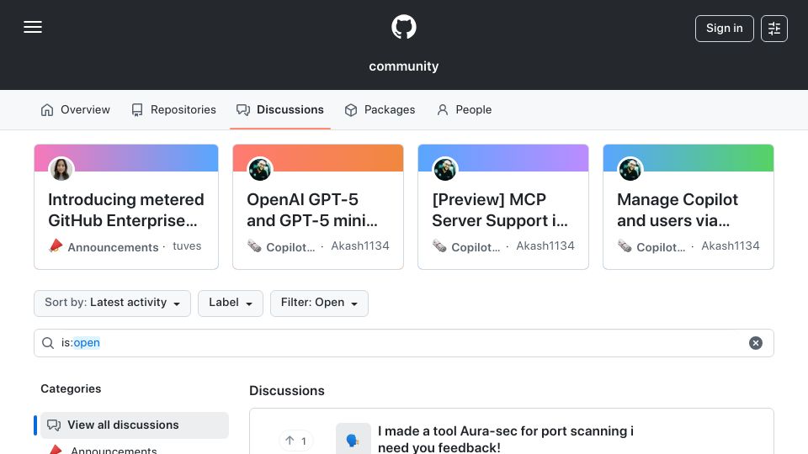
Task: Click avatar on MCP Server Support card
Action: (444, 169)
